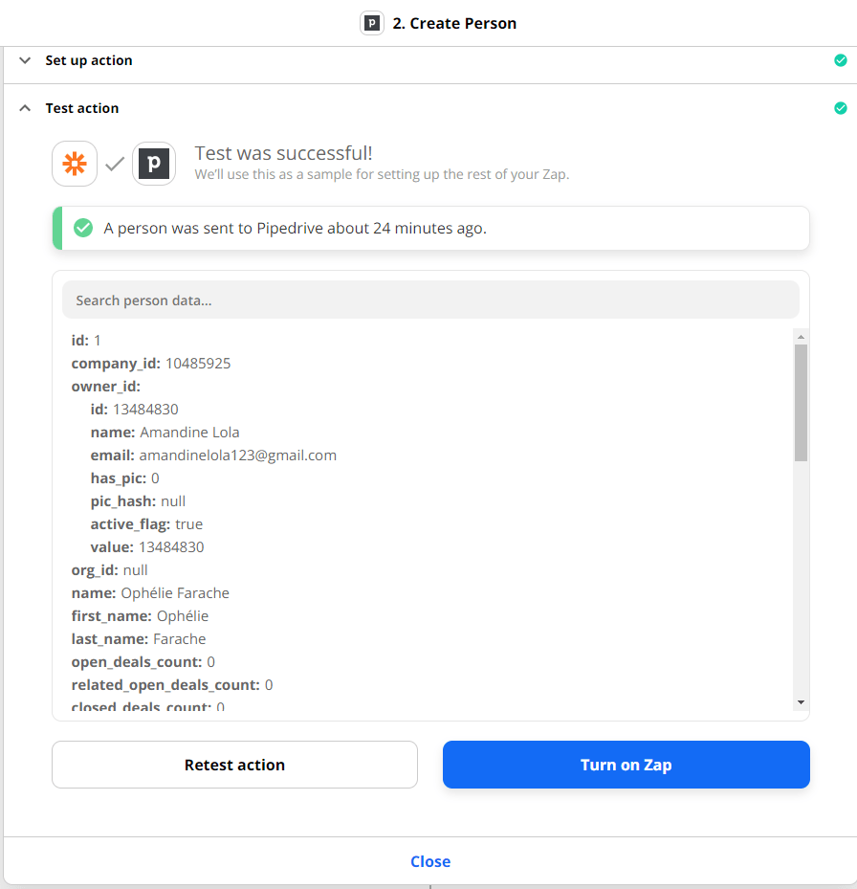857x889 pixels.
Task: Select email amandinelola123@gmail.com
Action: point(238,456)
